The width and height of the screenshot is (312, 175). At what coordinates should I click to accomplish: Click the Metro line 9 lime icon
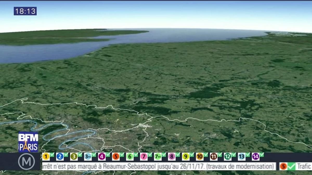[x=186, y=157]
